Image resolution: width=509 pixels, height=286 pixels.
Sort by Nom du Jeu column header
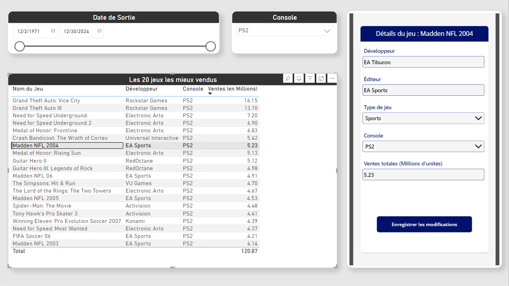point(28,89)
